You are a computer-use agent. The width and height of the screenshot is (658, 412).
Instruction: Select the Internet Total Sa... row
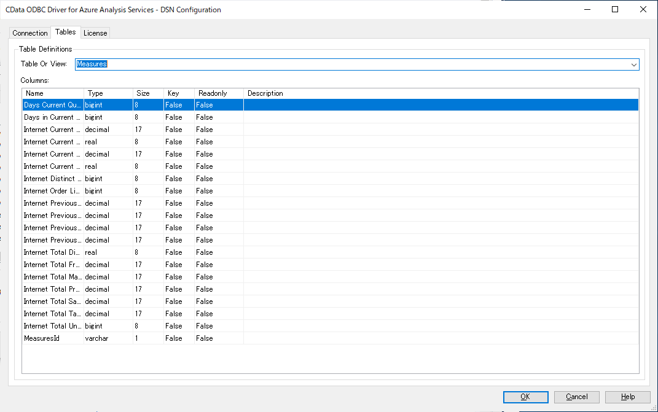[331, 301]
